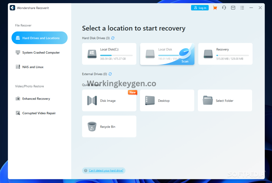Open the task list icon
The height and width of the screenshot is (183, 272).
(x=242, y=8)
